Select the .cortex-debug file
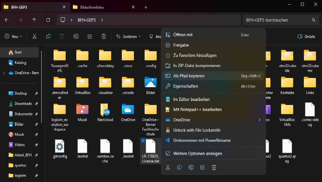Viewport: 322px width, 182px height. [310, 115]
